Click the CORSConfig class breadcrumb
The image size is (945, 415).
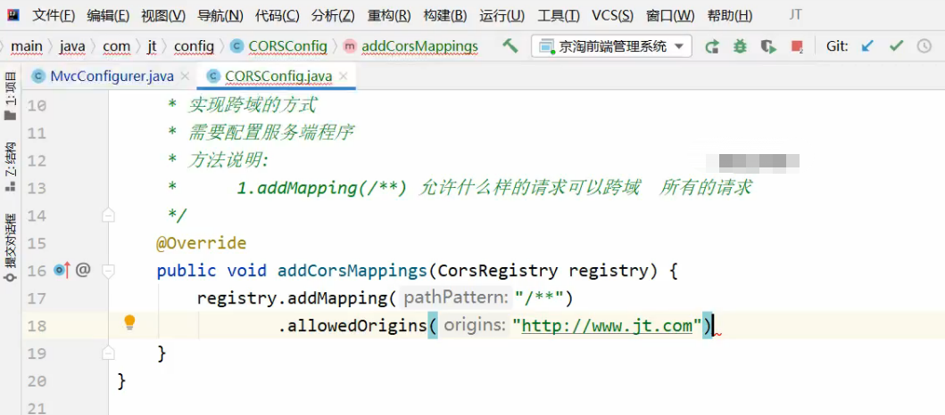tap(279, 46)
